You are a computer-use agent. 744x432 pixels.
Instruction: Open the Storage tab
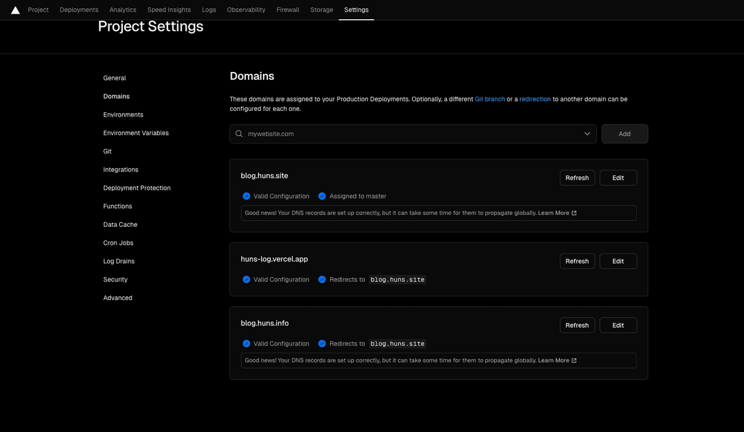coord(322,10)
